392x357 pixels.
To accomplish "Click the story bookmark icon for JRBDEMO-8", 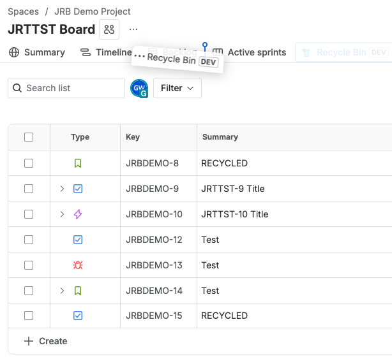I will pyautogui.click(x=78, y=163).
